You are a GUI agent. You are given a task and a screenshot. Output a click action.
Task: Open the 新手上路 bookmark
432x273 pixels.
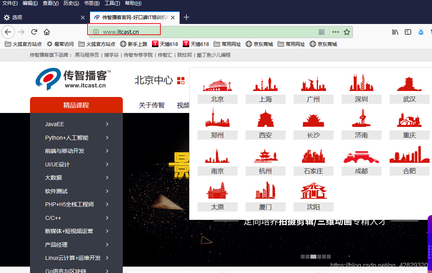pos(134,44)
